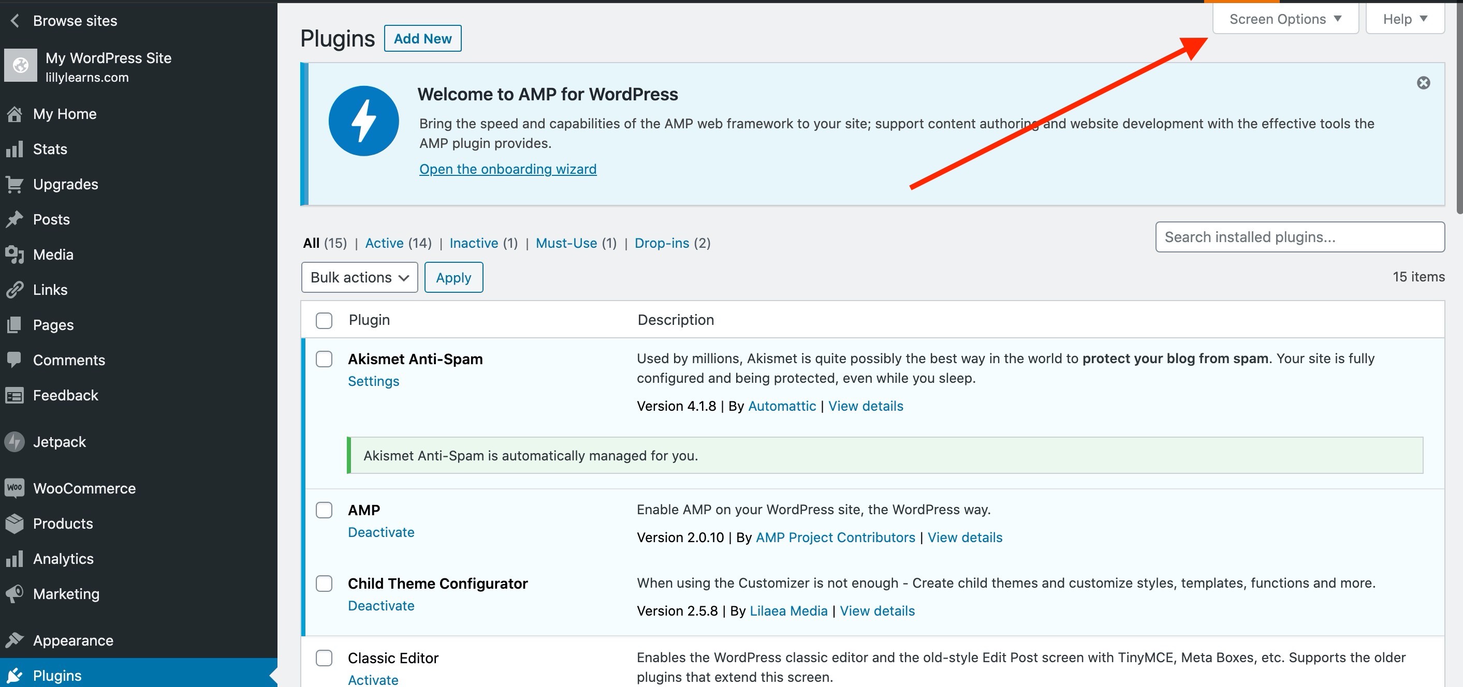Open the Bulk actions dropdown
This screenshot has height=687, width=1463.
coord(359,277)
